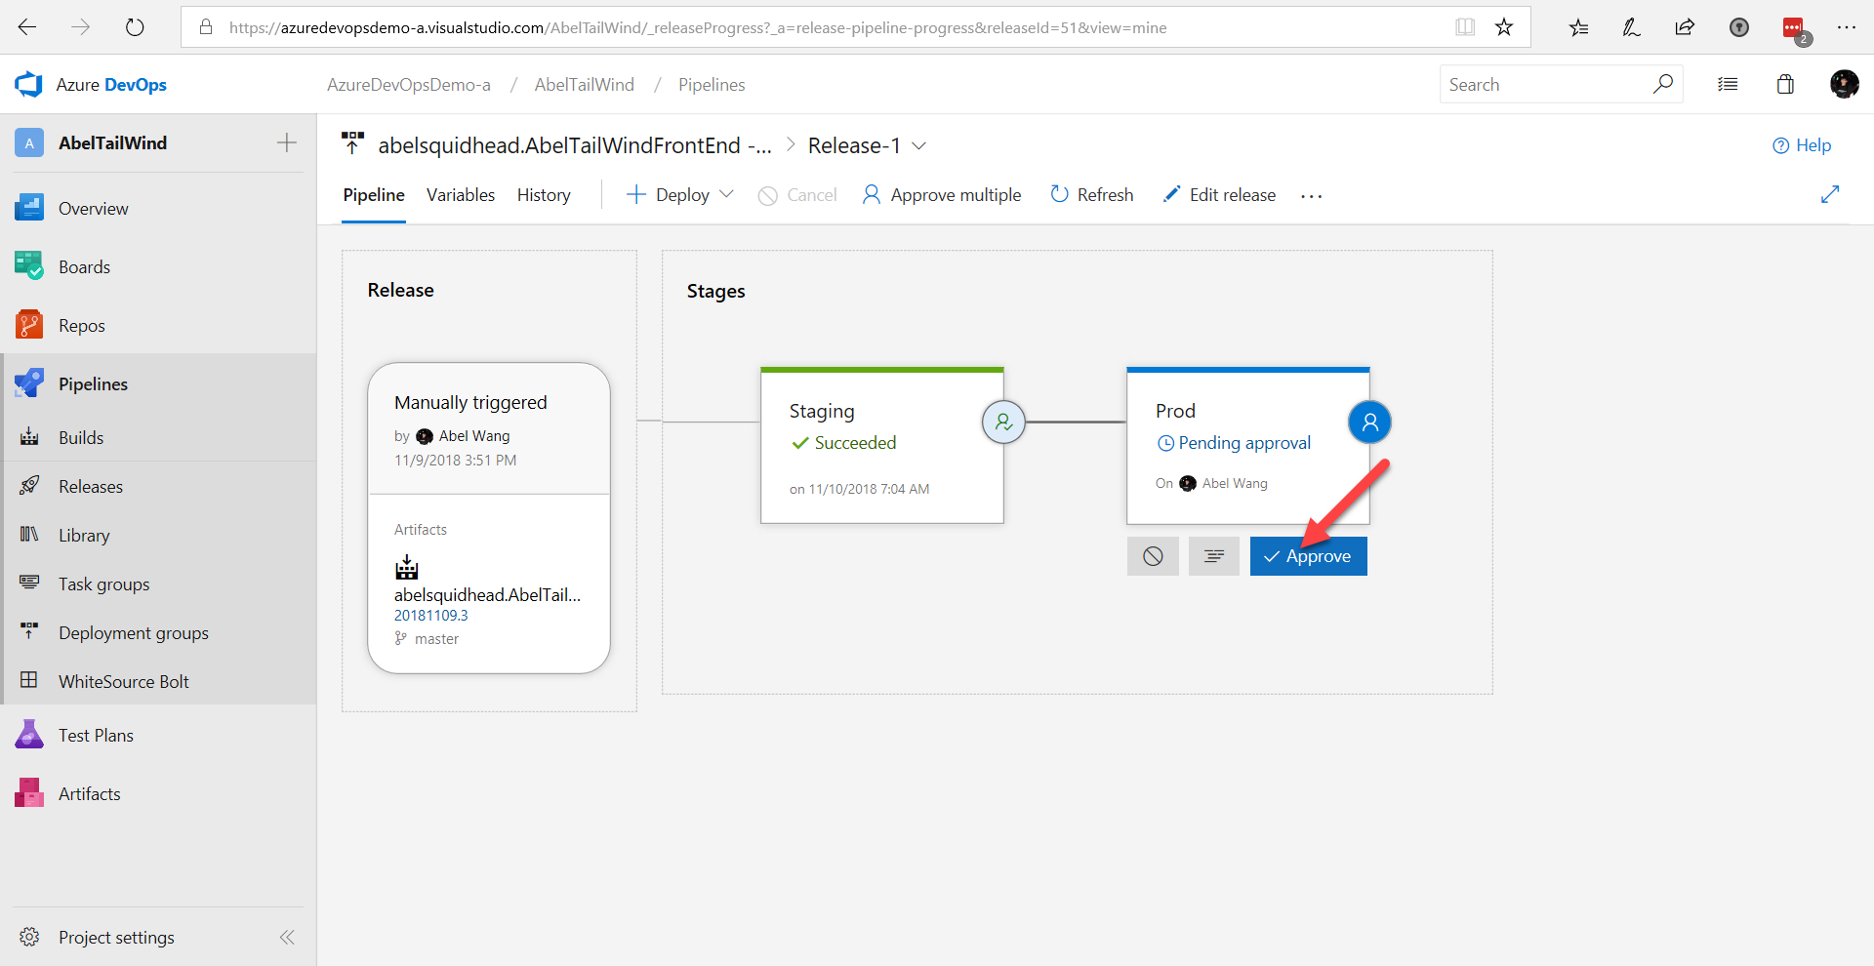Viewport: 1874px width, 966px height.
Task: Open the Pipelines sidebar icon
Action: pyautogui.click(x=29, y=383)
